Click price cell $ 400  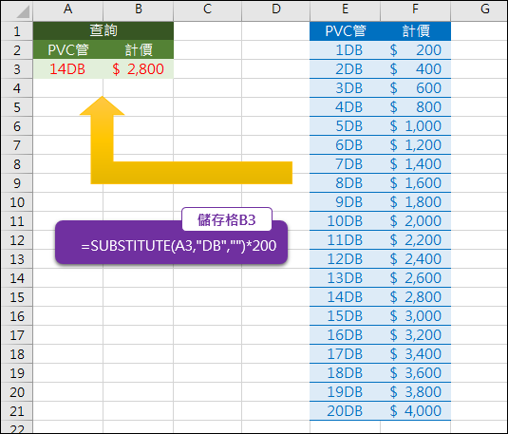pos(415,69)
